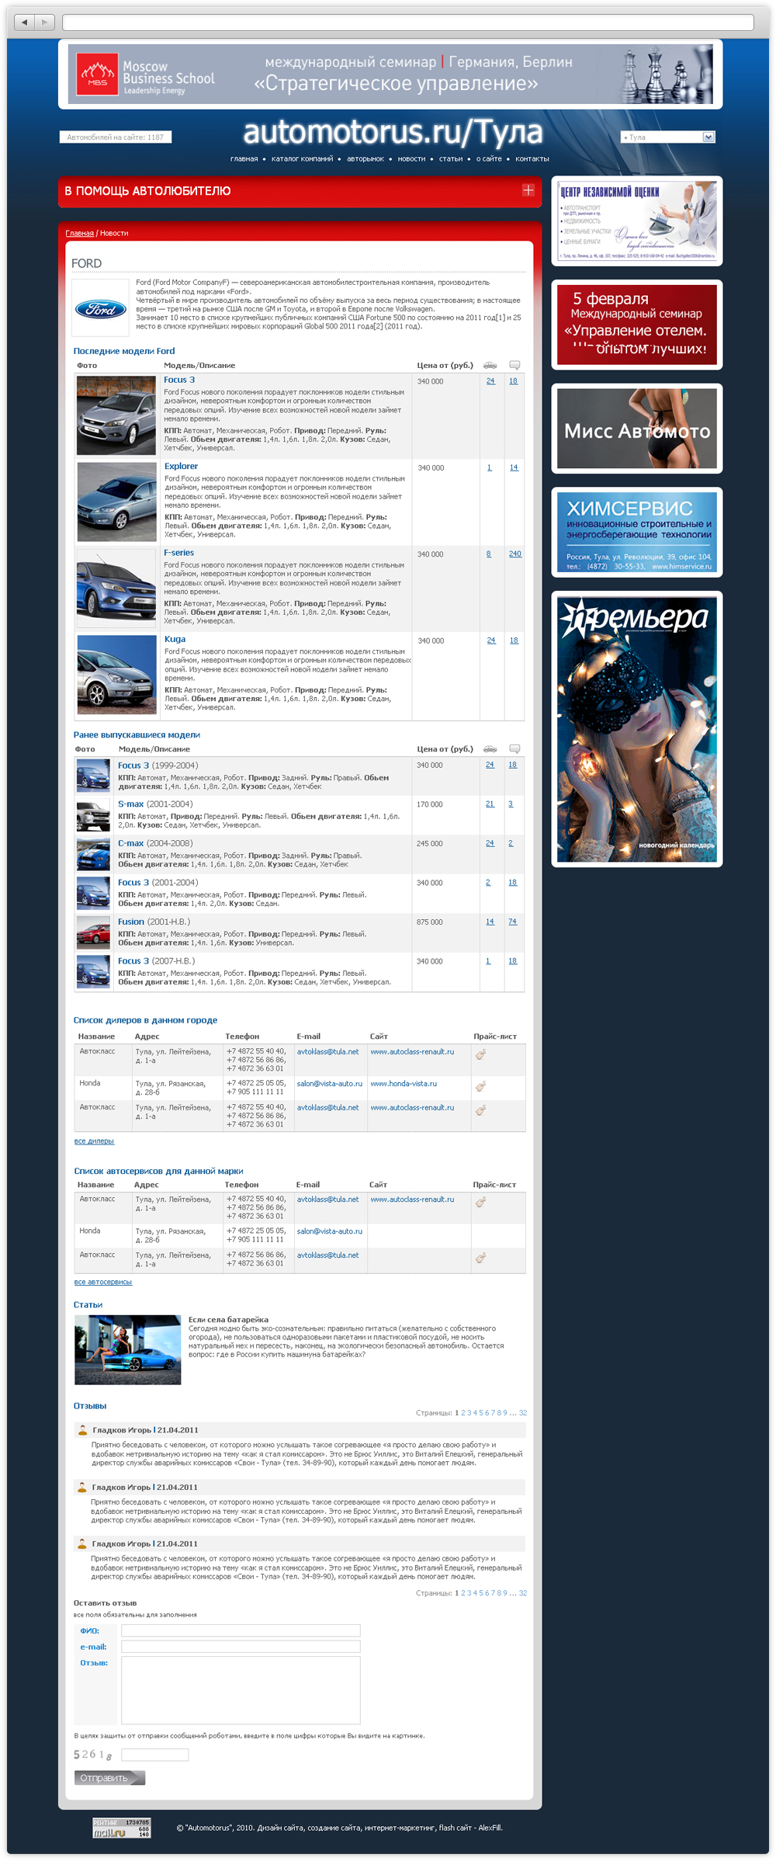Click the browser back arrow button
Screen dimensions: 776x1861
pyautogui.click(x=25, y=22)
